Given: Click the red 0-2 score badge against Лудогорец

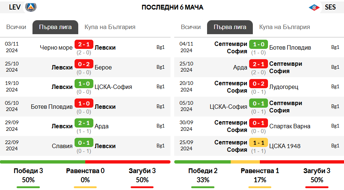Looking at the screenshot, I should 258,84.
